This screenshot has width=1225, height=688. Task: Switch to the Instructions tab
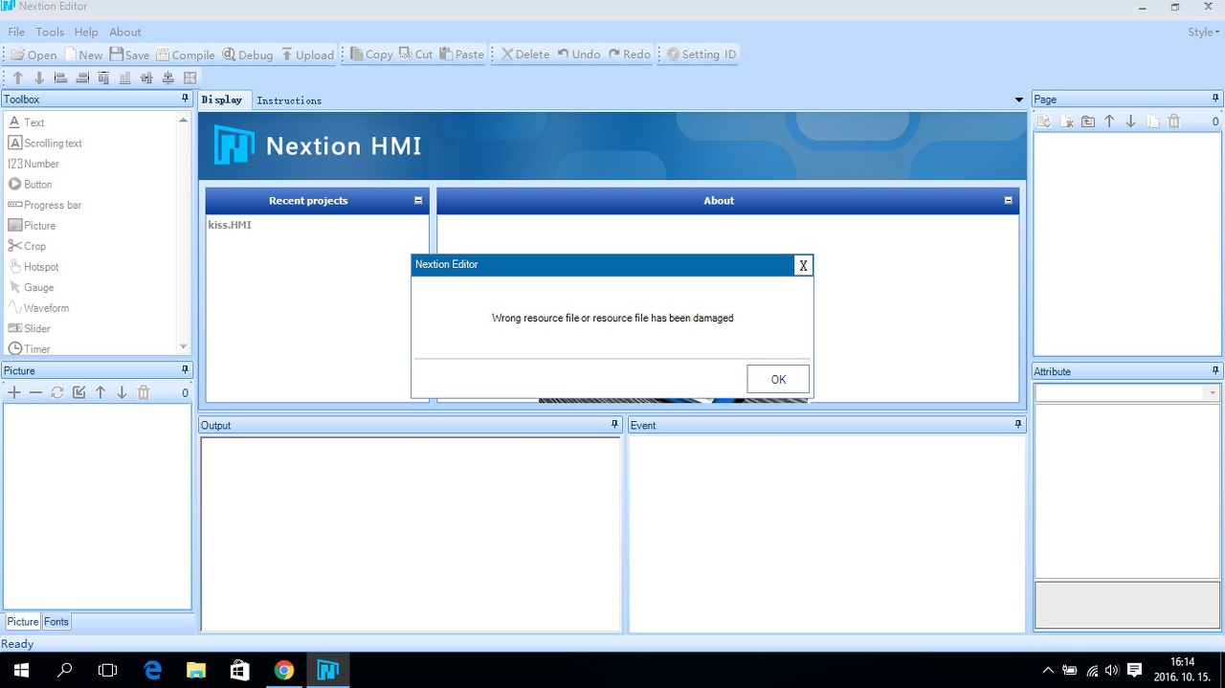289,100
